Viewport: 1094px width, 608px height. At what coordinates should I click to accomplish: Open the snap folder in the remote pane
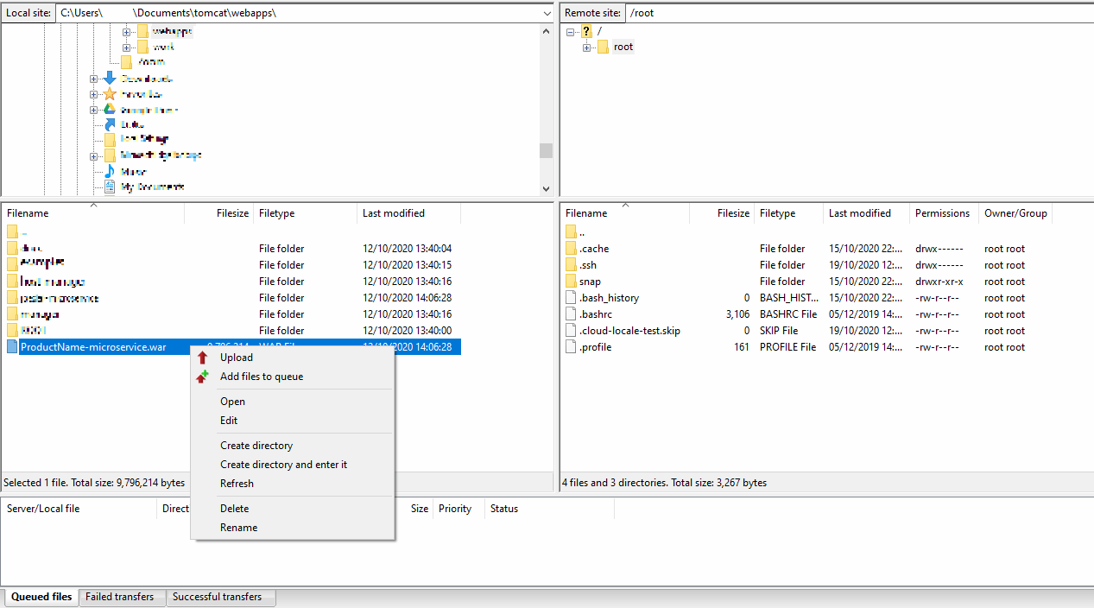tap(589, 281)
